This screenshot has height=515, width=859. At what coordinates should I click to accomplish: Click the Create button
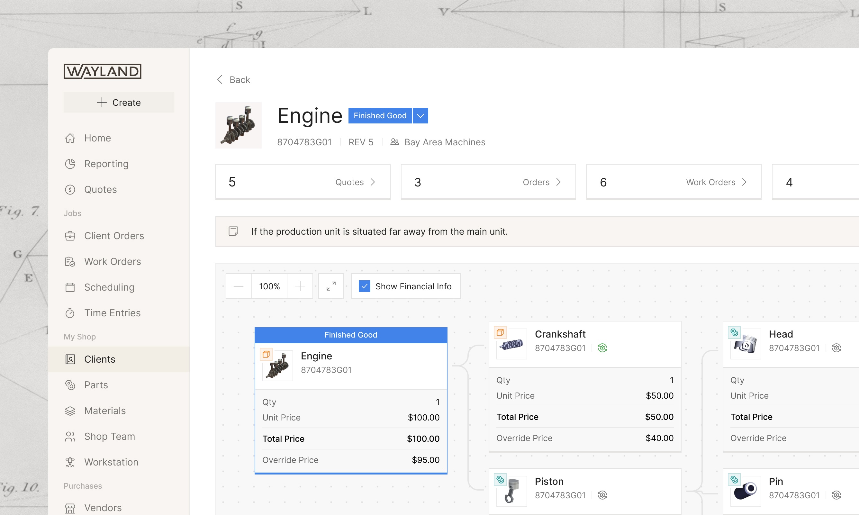pyautogui.click(x=119, y=102)
